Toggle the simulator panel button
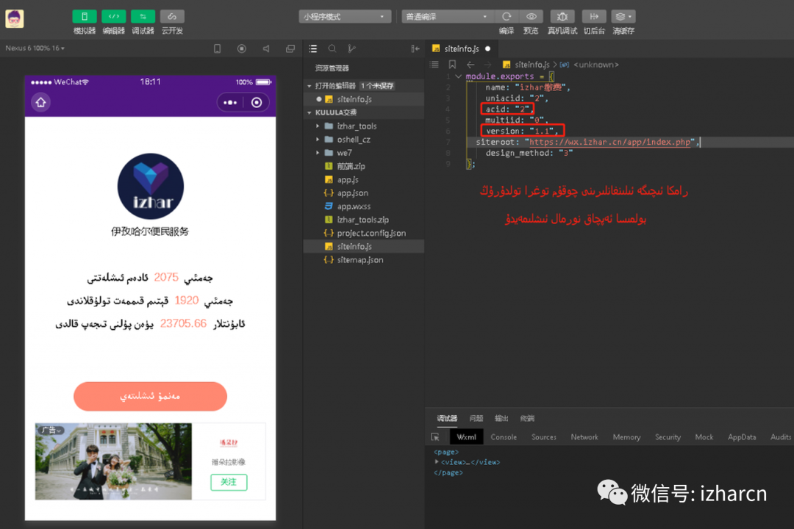This screenshot has height=529, width=794. pos(85,17)
